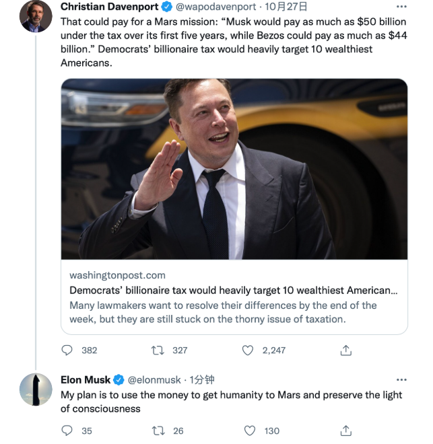
Task: Reply to Christian Davenport's tweet
Action: 67,350
